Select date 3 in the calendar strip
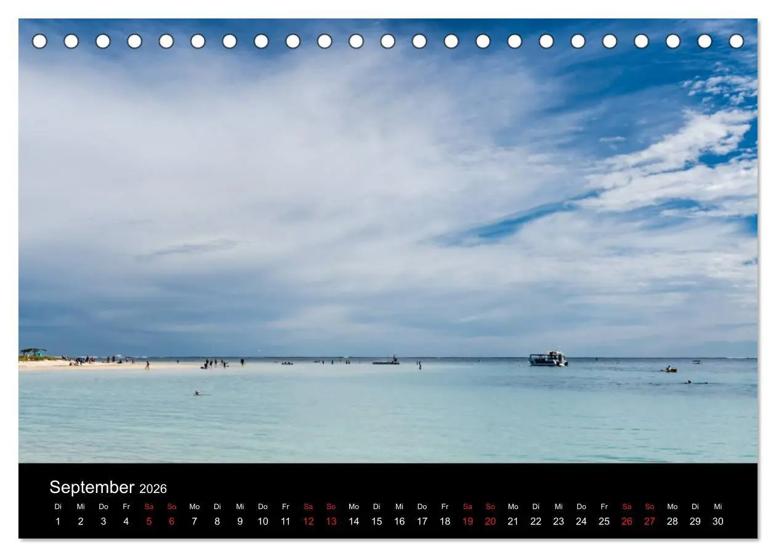 (x=103, y=521)
